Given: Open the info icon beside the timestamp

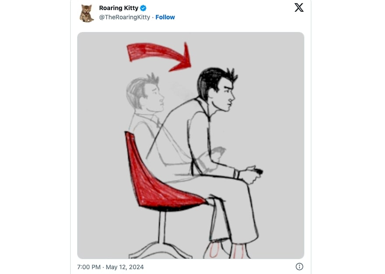Looking at the screenshot, I should click(299, 267).
